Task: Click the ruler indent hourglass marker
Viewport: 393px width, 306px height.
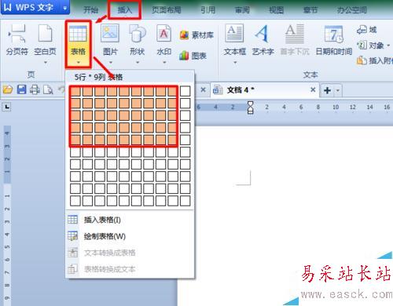Action: (x=250, y=107)
